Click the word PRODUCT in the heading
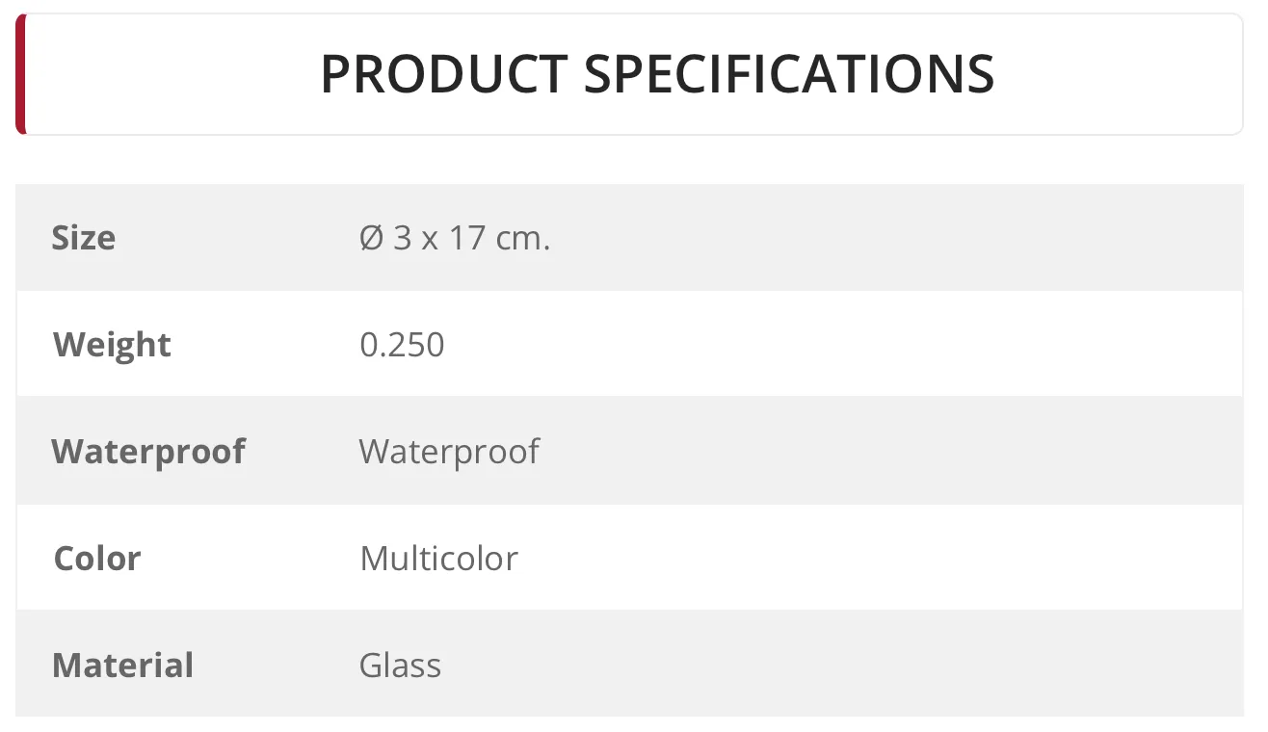Viewport: 1268px width, 732px height. tap(444, 74)
